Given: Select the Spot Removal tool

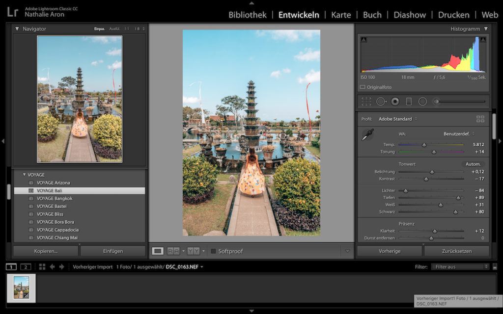Looking at the screenshot, I should 381,102.
